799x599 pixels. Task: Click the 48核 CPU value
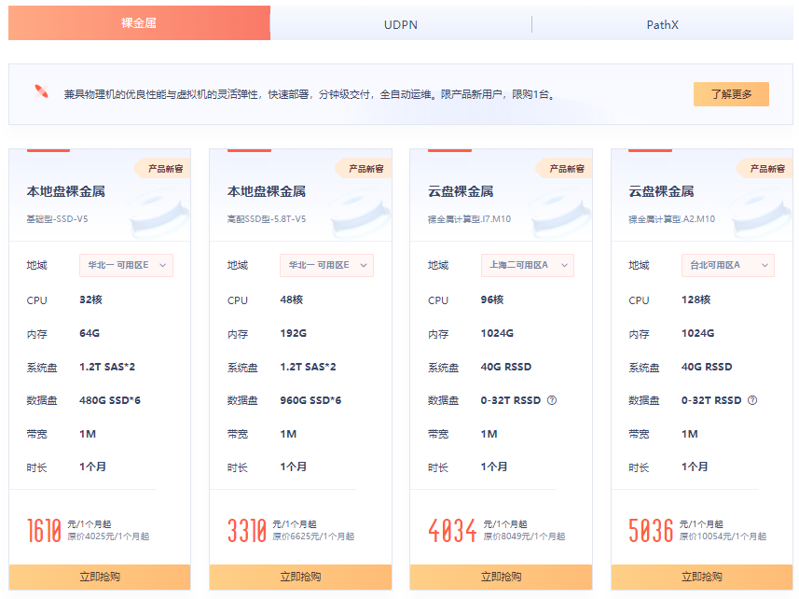(x=292, y=299)
